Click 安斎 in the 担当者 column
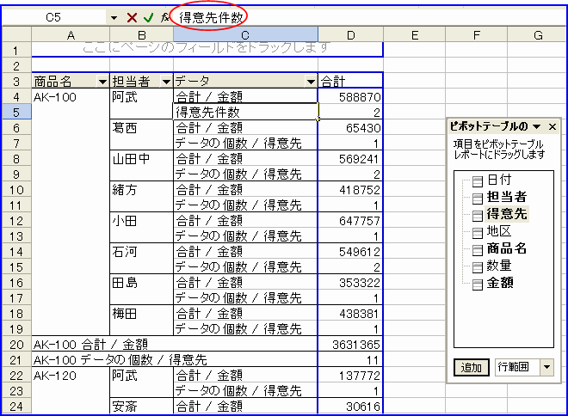The width and height of the screenshot is (568, 416). [x=125, y=407]
